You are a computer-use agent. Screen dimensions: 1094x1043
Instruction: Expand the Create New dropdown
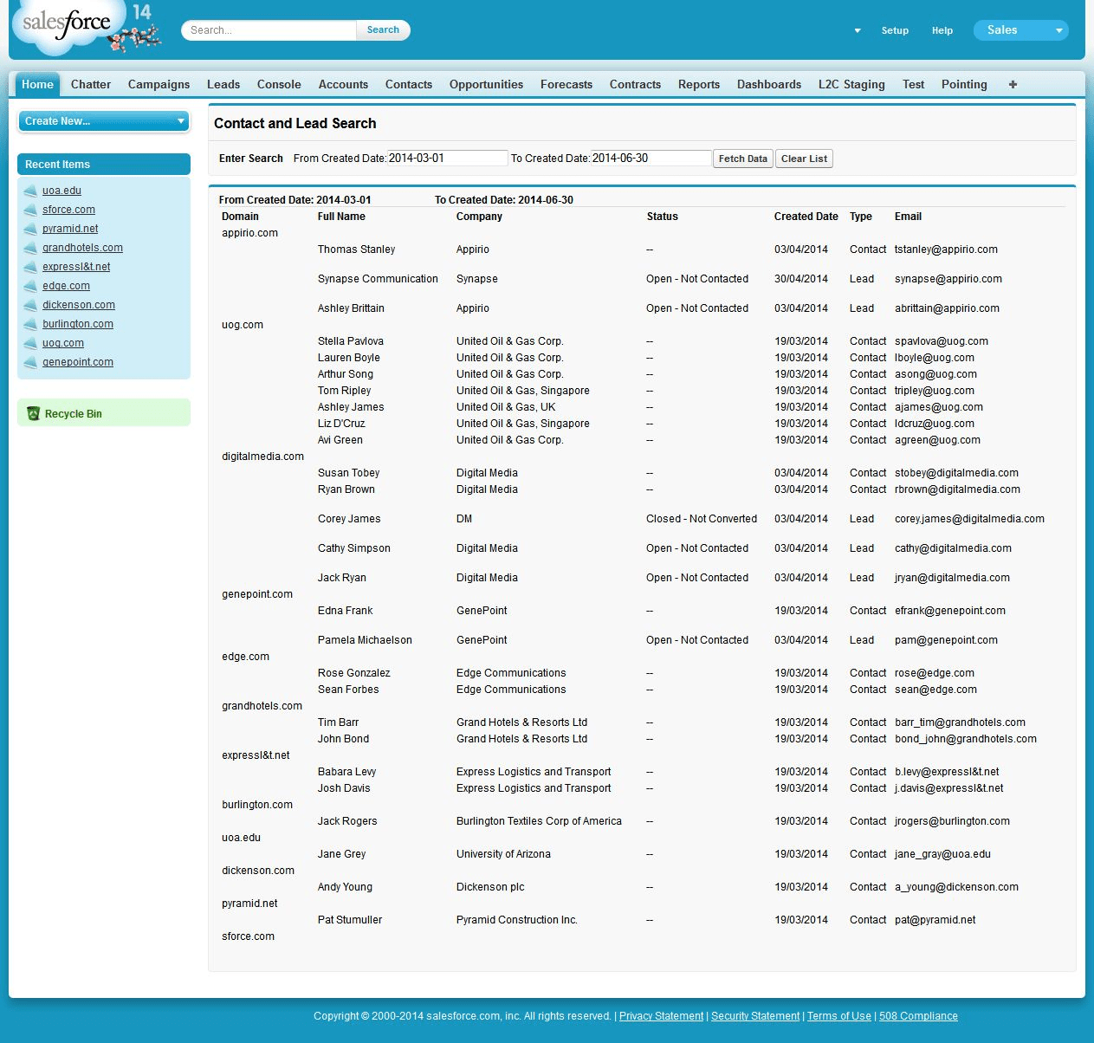click(x=104, y=121)
